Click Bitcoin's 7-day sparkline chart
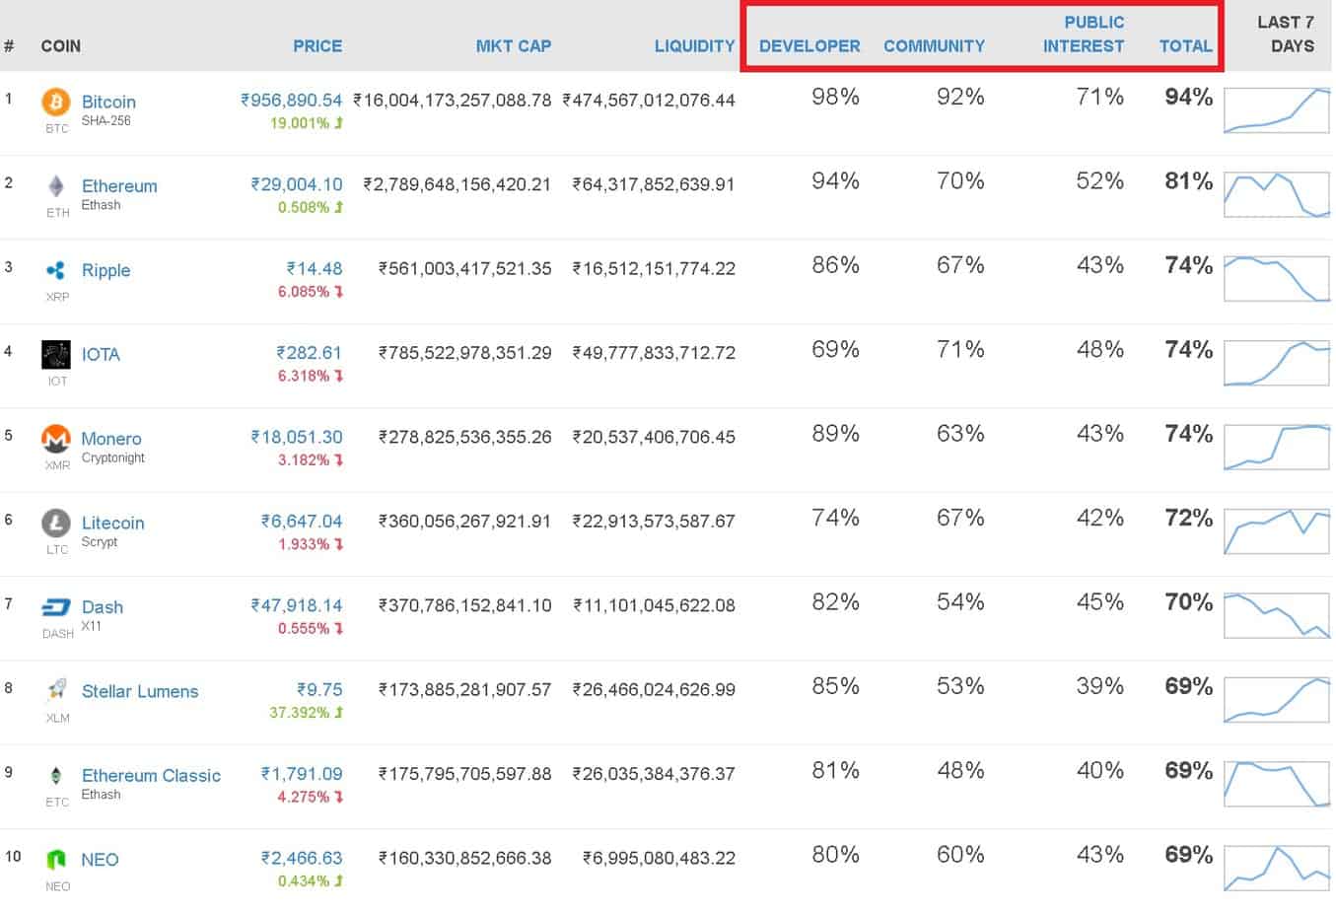Image resolution: width=1336 pixels, height=911 pixels. [x=1277, y=110]
